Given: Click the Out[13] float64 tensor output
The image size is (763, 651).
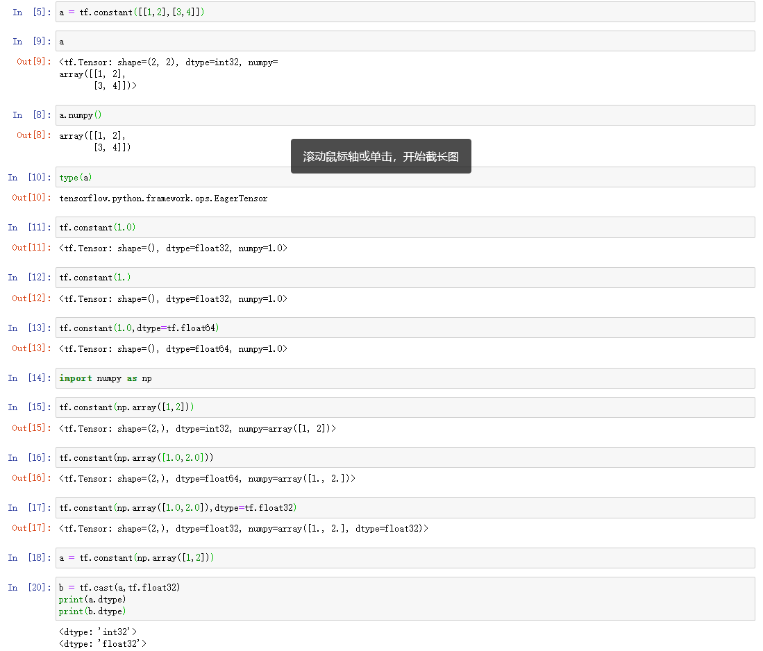Looking at the screenshot, I should point(174,349).
